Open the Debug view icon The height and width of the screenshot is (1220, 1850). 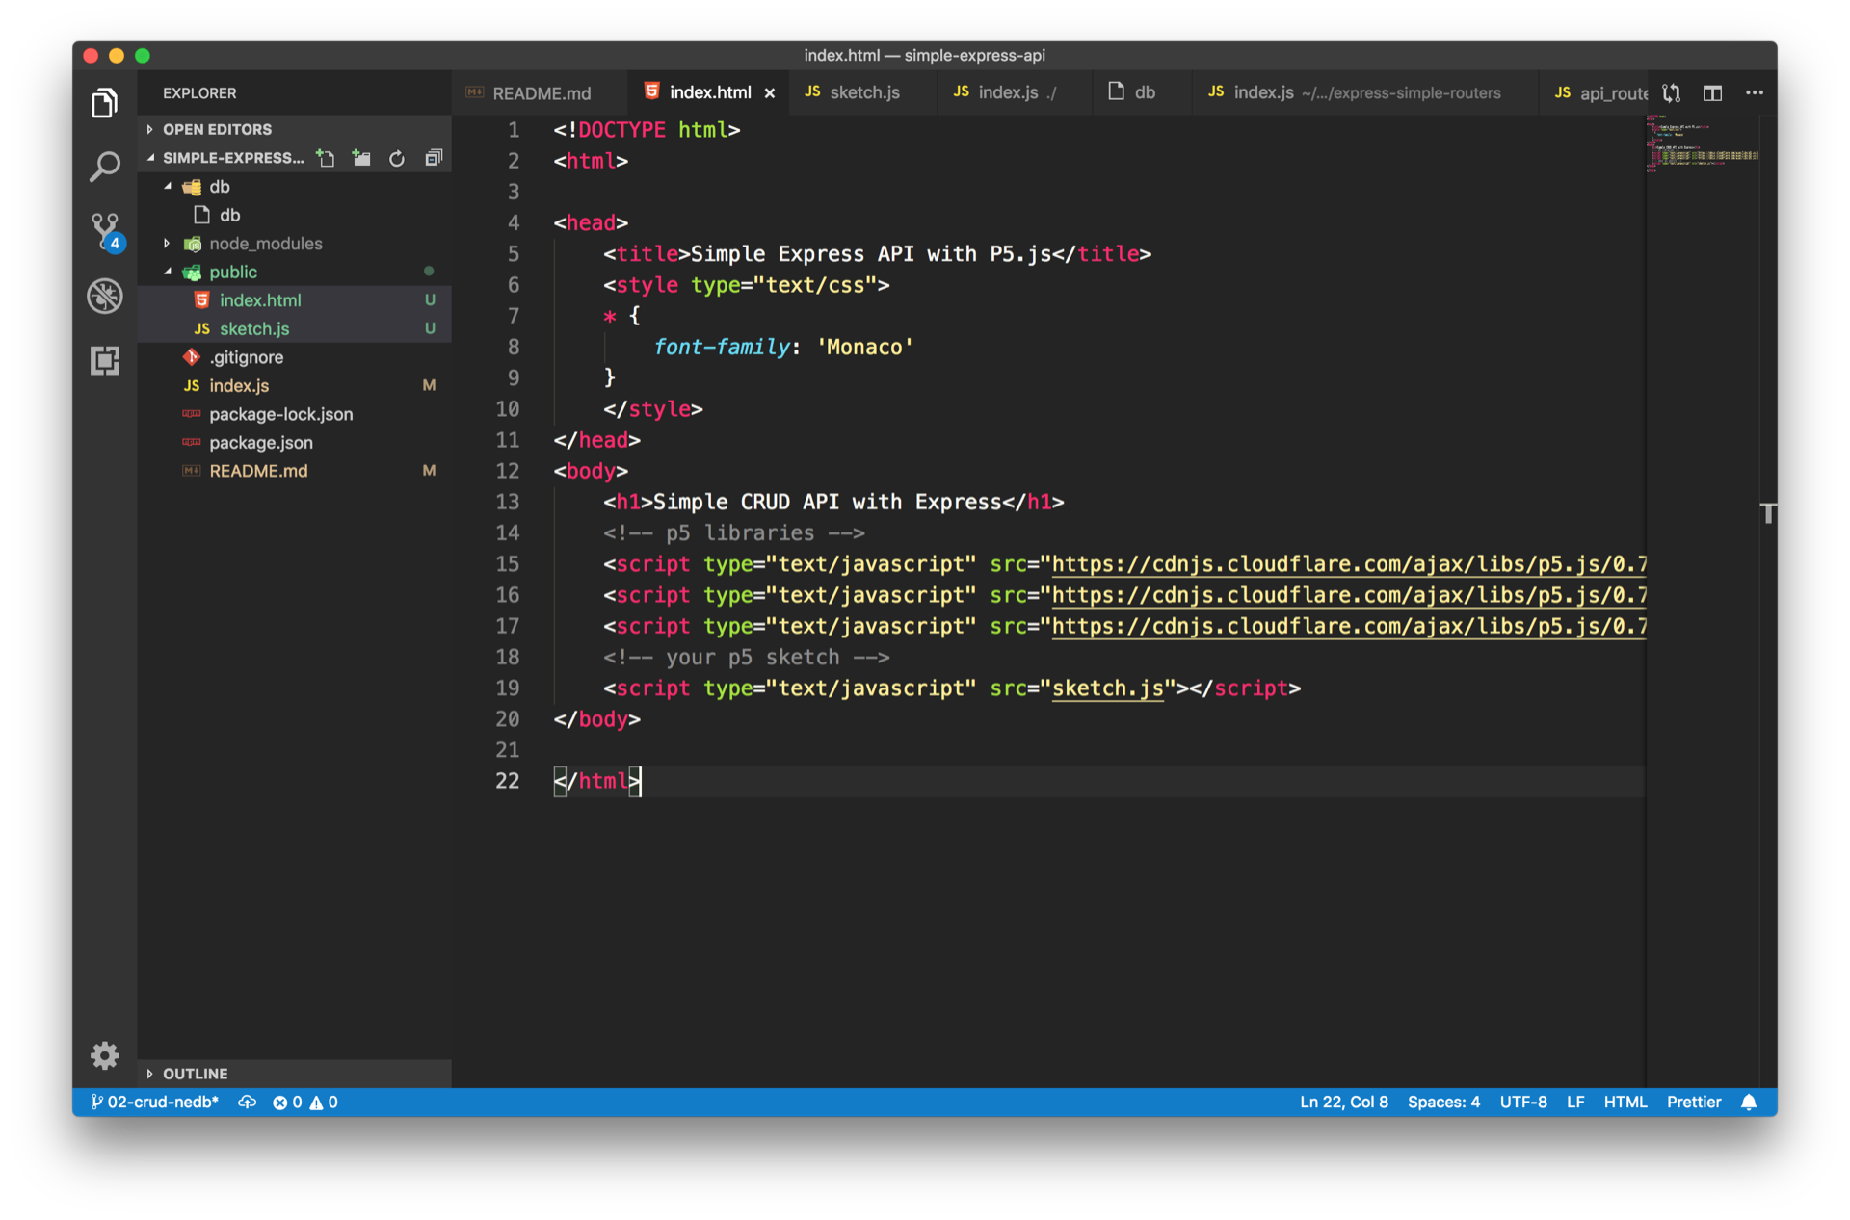(104, 296)
